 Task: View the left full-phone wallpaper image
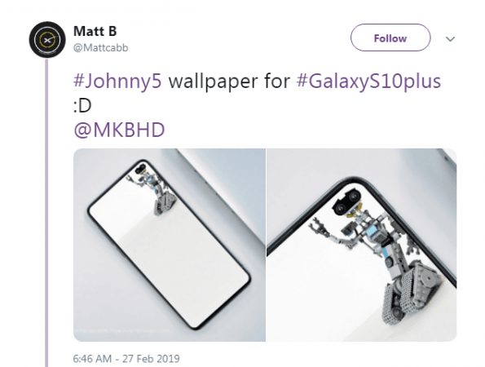pyautogui.click(x=170, y=245)
